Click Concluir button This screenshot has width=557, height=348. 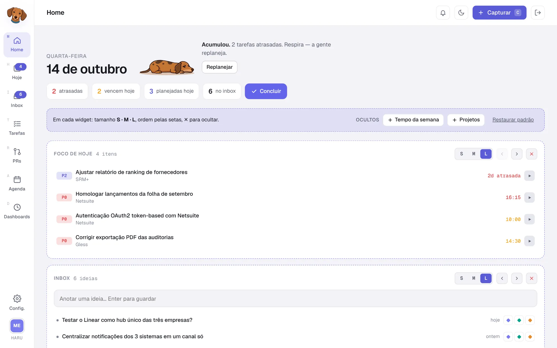[x=266, y=91]
